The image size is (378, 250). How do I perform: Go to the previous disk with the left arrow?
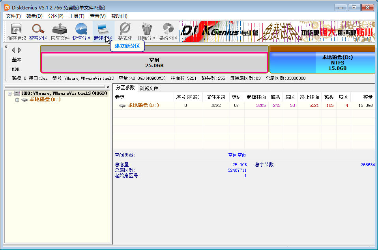[x=13, y=50]
